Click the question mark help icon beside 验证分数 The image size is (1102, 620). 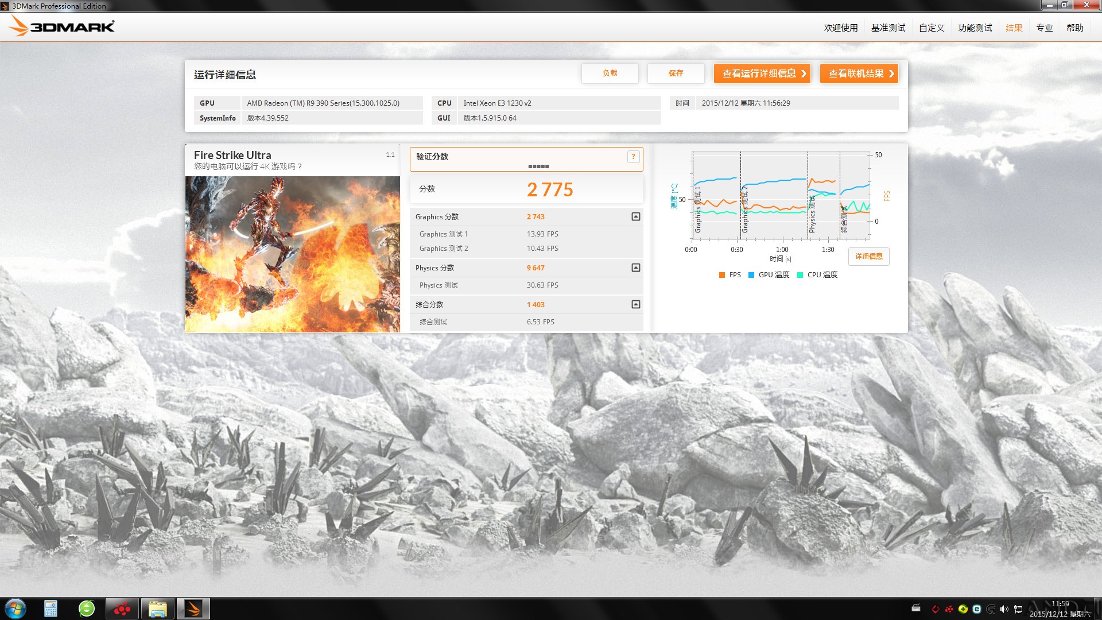pyautogui.click(x=633, y=157)
